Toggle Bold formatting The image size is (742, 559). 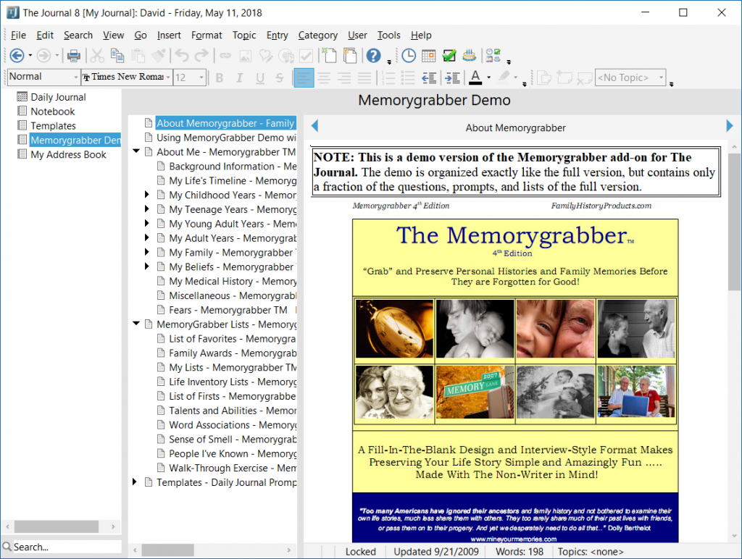(219, 77)
